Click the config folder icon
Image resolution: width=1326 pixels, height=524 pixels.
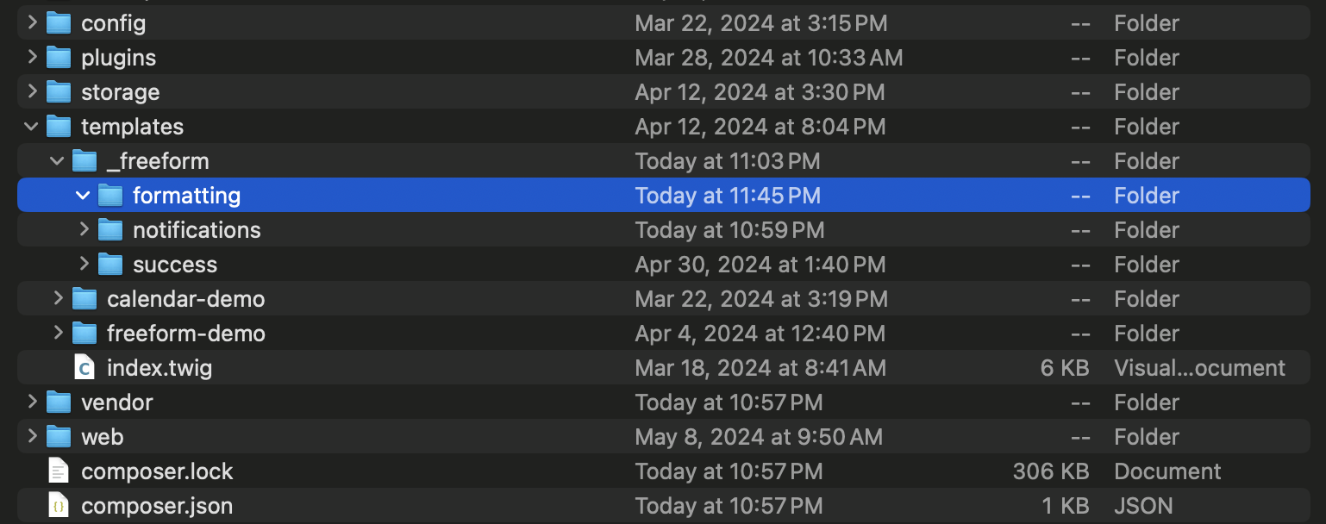58,23
